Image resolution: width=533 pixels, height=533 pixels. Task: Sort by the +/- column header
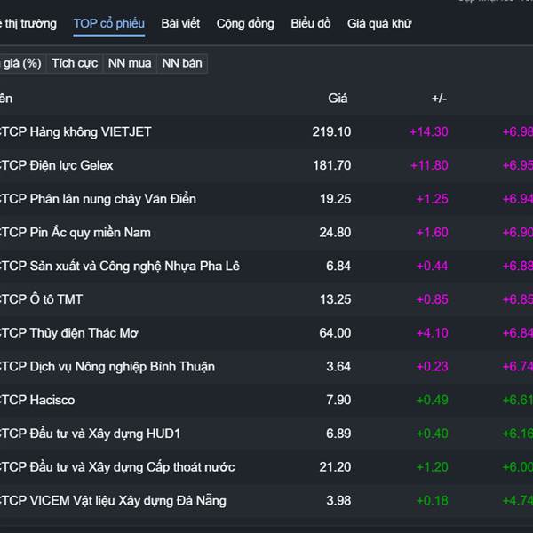(x=439, y=99)
